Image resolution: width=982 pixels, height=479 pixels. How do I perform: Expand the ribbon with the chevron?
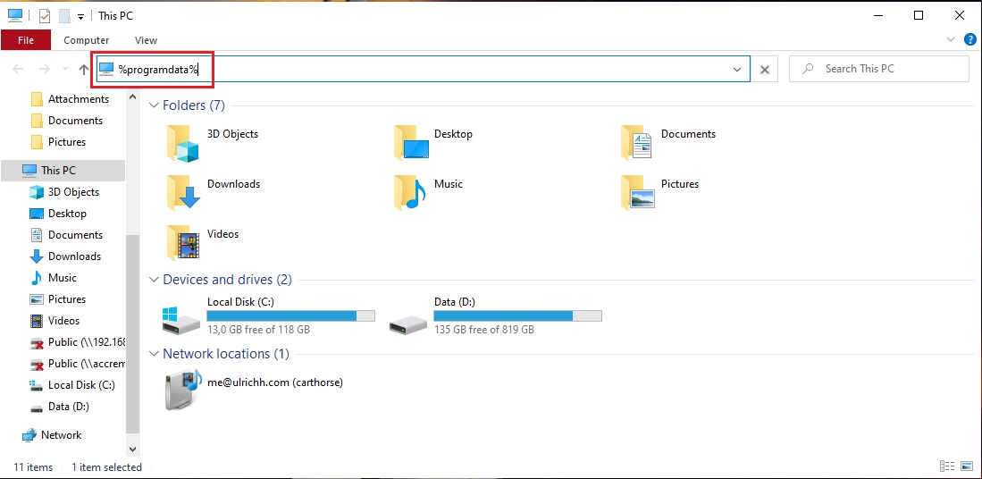pyautogui.click(x=951, y=40)
